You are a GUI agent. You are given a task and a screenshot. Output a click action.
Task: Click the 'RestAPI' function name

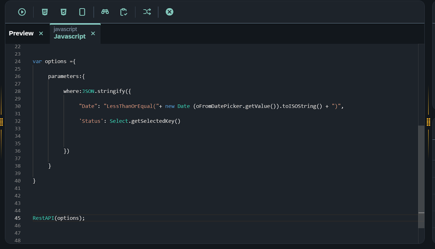[43, 218]
